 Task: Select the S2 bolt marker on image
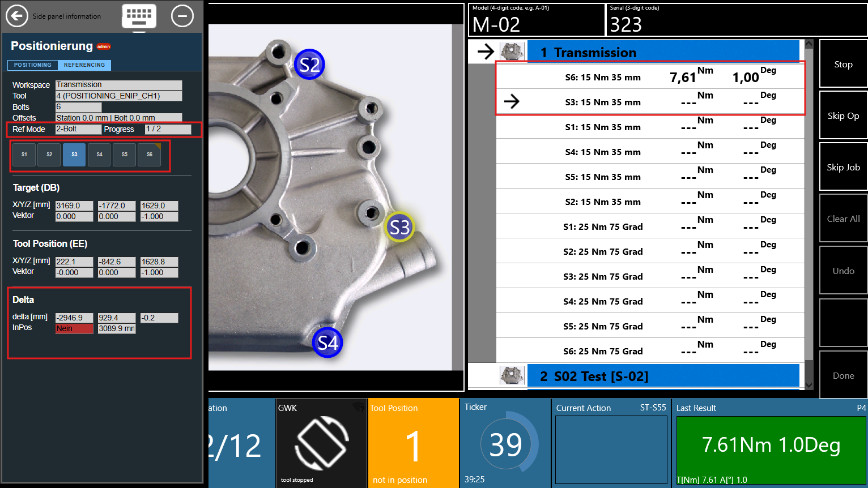pyautogui.click(x=309, y=65)
